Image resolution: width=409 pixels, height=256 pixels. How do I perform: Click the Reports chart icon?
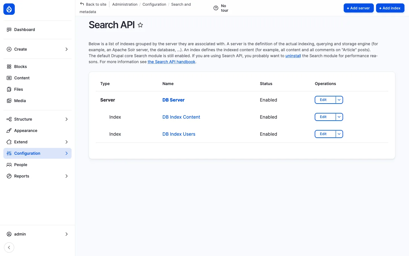click(x=9, y=176)
